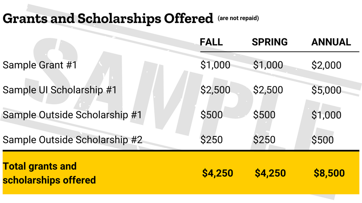362x203 pixels.
Task: Select the ANNUAL column header
Action: [x=331, y=42]
